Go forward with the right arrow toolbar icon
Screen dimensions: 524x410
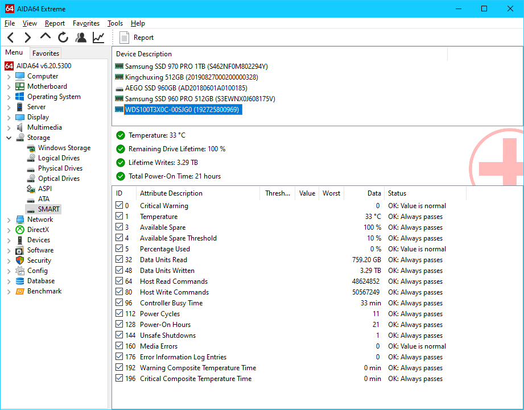pos(28,38)
